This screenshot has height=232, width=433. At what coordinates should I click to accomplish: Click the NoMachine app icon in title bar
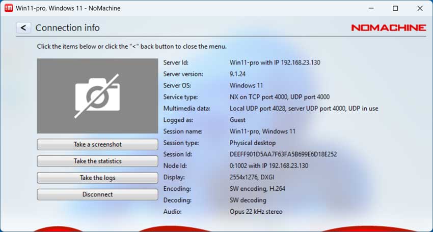coord(9,8)
